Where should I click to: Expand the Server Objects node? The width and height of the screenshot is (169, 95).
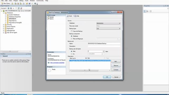(3, 27)
